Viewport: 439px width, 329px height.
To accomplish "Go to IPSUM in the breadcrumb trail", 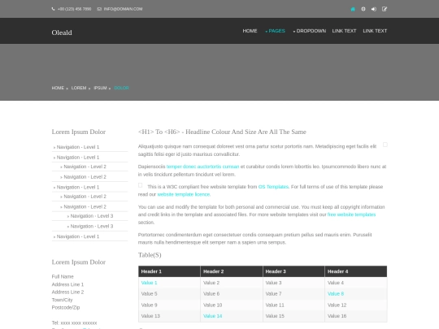I will 100,88.
